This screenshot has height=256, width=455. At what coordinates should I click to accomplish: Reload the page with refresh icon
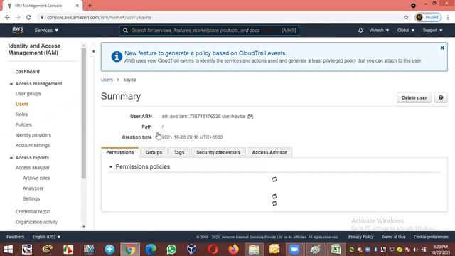(x=28, y=17)
